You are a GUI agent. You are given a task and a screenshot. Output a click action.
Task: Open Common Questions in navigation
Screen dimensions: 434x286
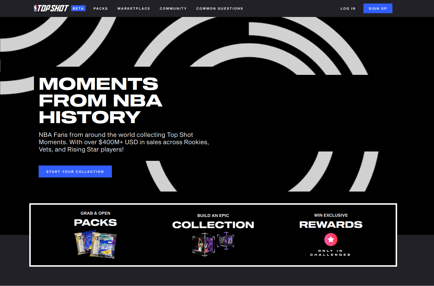(x=220, y=8)
